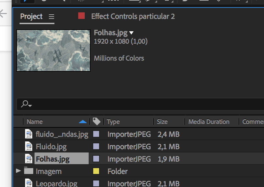Click the Folhas.jpg preview thumbnail
Image resolution: width=264 pixels, height=187 pixels.
(53, 50)
